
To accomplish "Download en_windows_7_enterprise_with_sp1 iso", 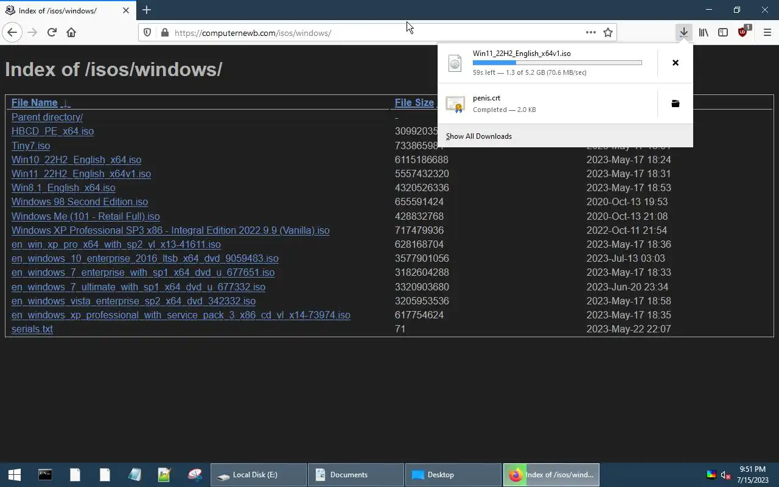I will [143, 272].
